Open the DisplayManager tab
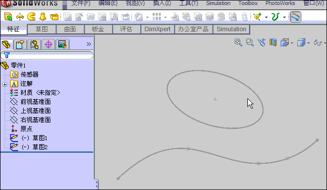Image resolution: width=327 pixels, height=190 pixels. tap(62, 44)
